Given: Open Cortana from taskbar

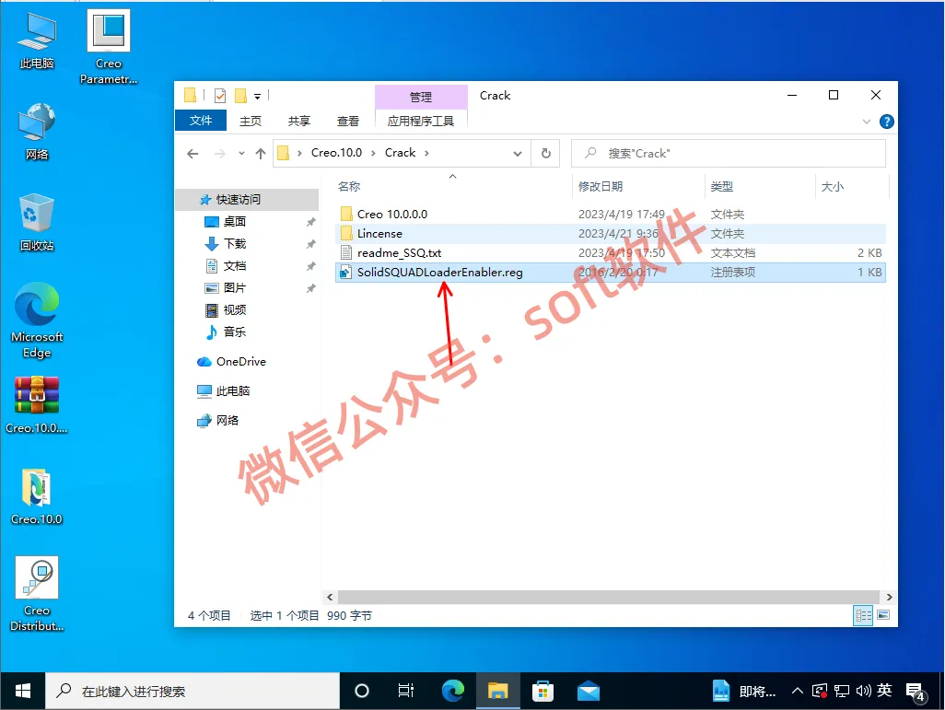Looking at the screenshot, I should [362, 692].
